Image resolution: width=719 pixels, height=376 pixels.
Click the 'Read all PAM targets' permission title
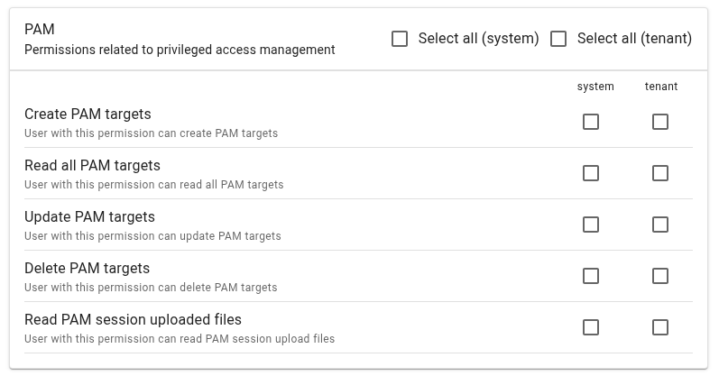pos(92,166)
